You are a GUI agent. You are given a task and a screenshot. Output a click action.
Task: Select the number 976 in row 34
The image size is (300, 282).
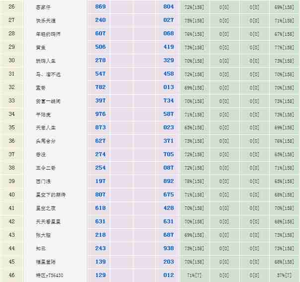point(100,114)
